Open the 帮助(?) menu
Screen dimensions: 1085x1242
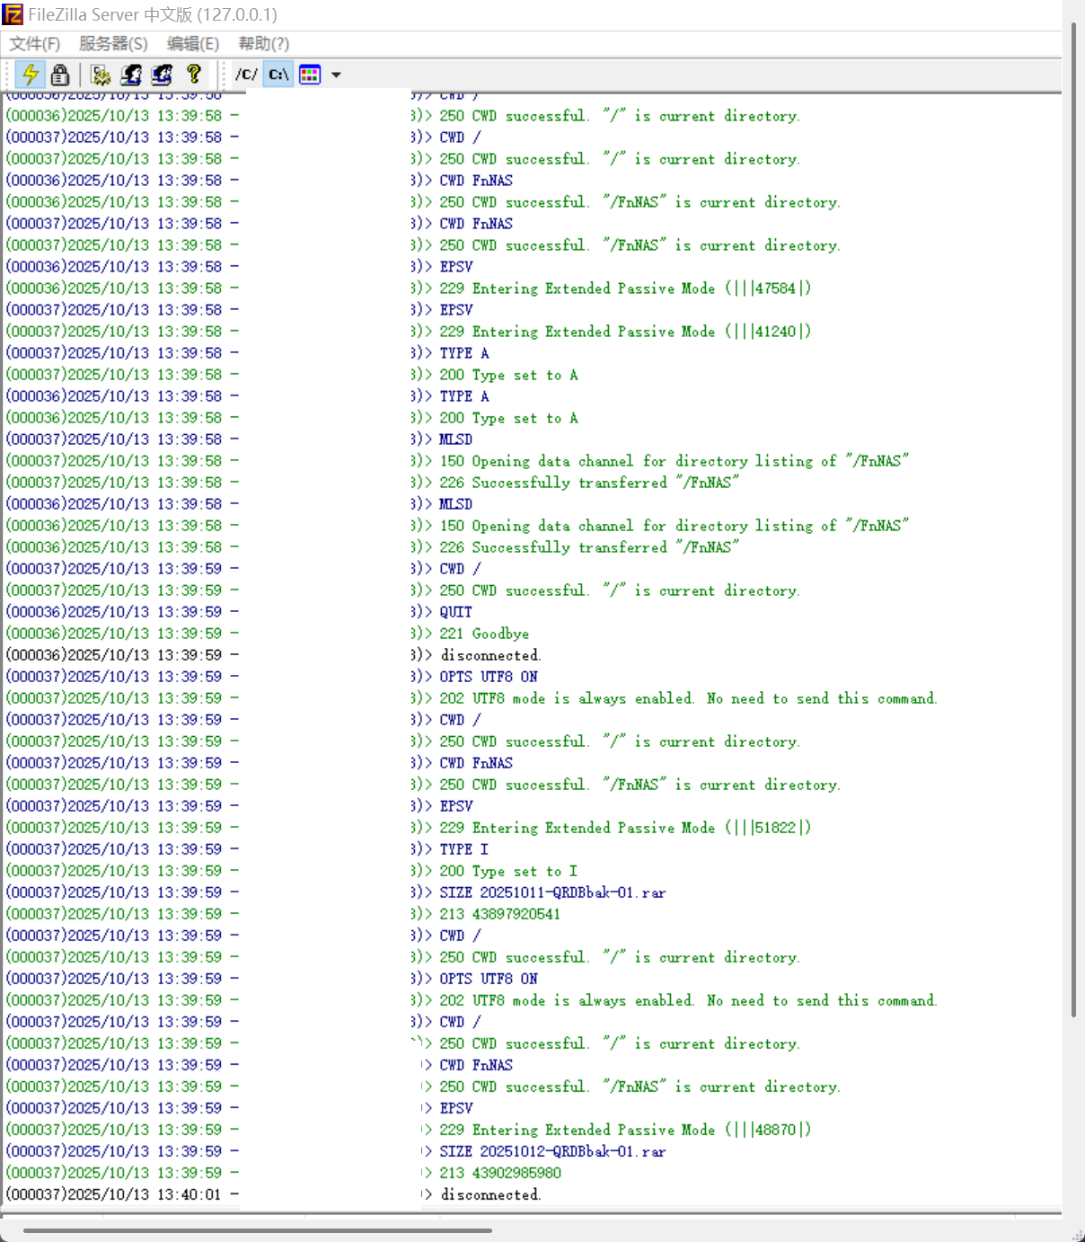263,44
